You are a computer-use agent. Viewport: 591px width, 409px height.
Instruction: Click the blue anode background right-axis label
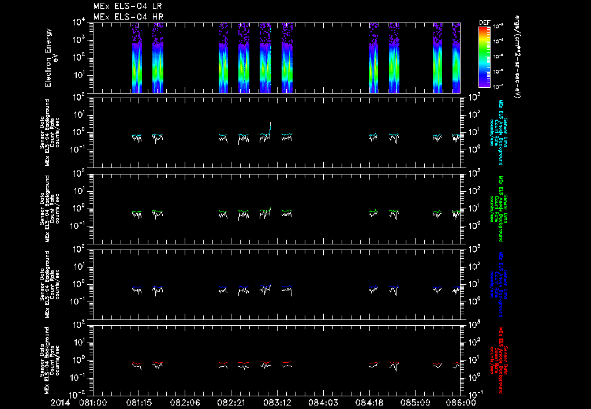(x=498, y=284)
